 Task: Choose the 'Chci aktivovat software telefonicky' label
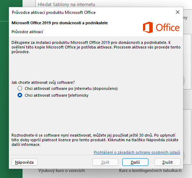tap(56, 95)
